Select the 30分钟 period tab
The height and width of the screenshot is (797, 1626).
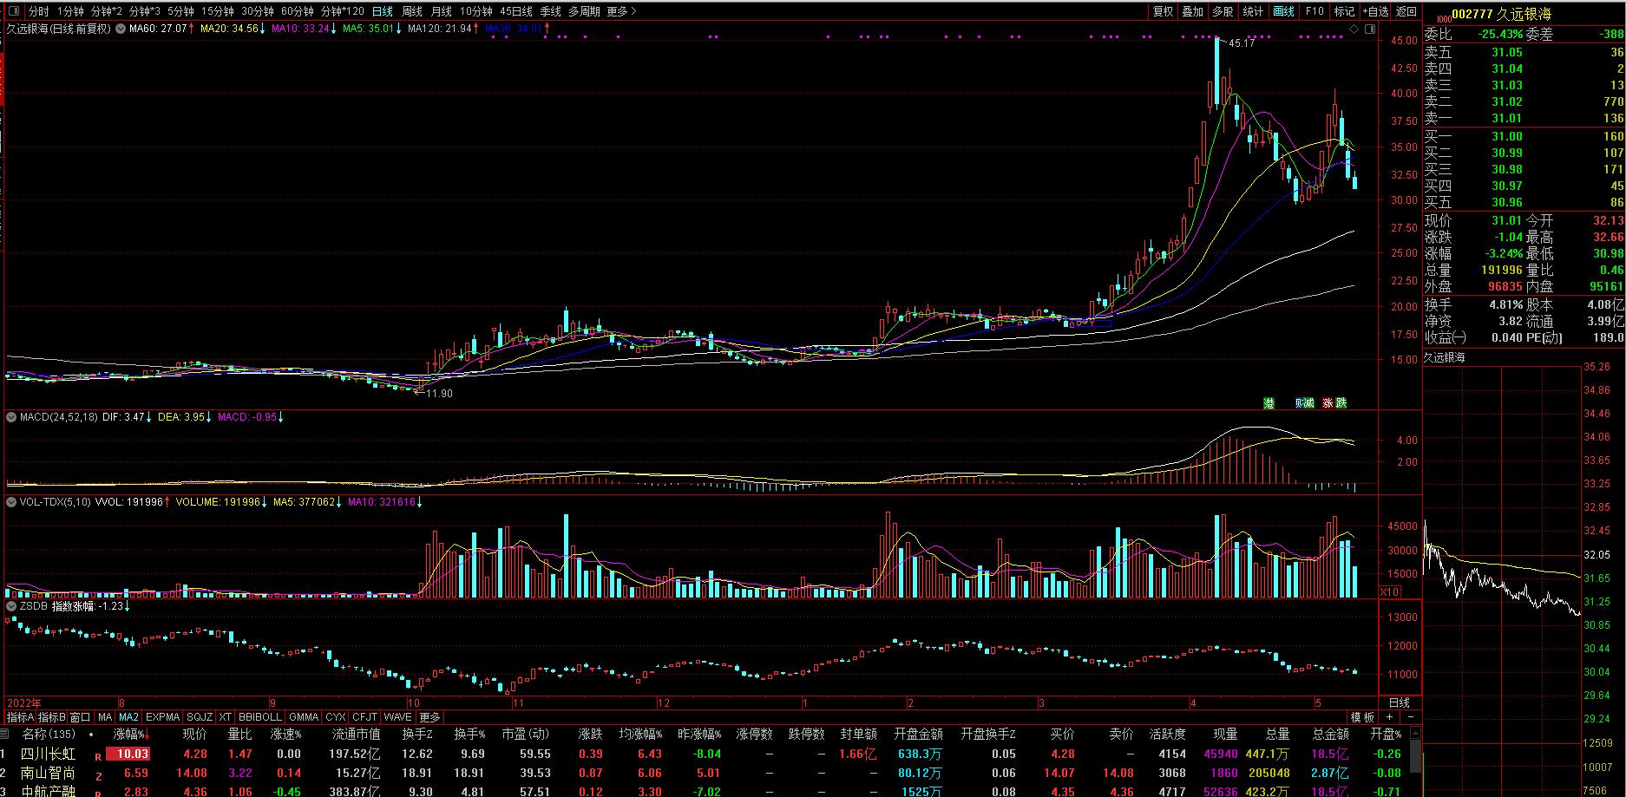point(258,11)
